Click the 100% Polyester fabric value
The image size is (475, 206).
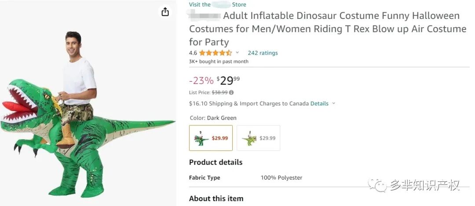click(281, 178)
